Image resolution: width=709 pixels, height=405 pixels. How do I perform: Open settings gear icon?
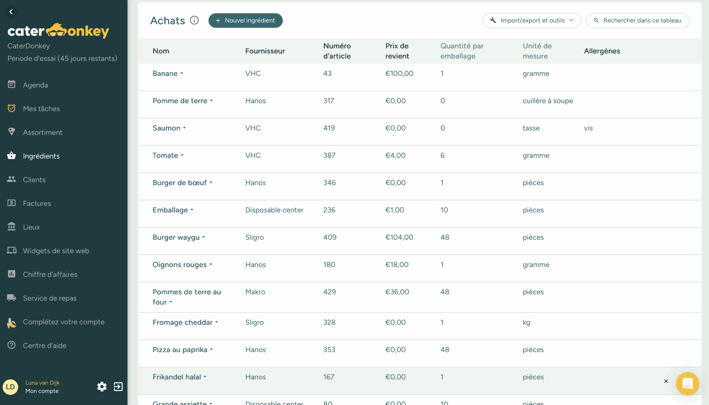coord(102,387)
